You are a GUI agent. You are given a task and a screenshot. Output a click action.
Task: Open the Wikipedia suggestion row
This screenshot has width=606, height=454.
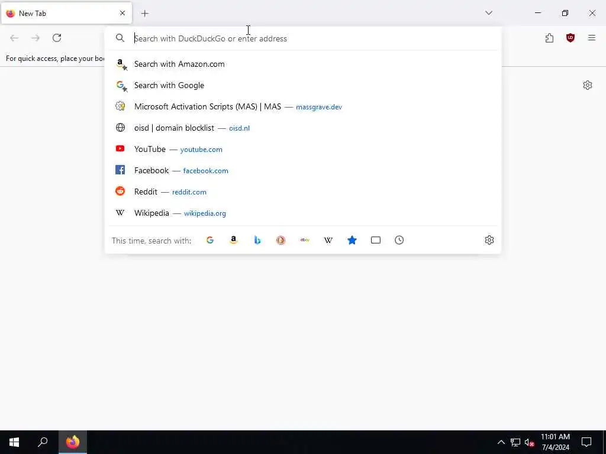tap(303, 213)
